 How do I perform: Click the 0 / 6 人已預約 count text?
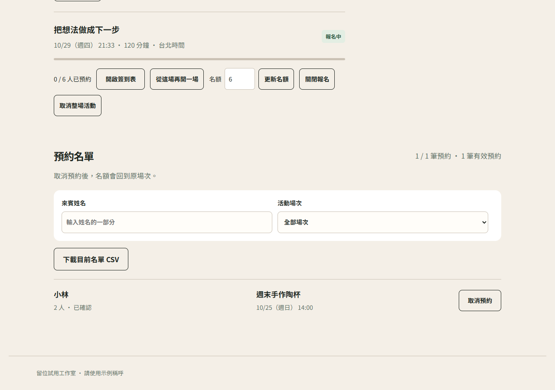tap(72, 79)
